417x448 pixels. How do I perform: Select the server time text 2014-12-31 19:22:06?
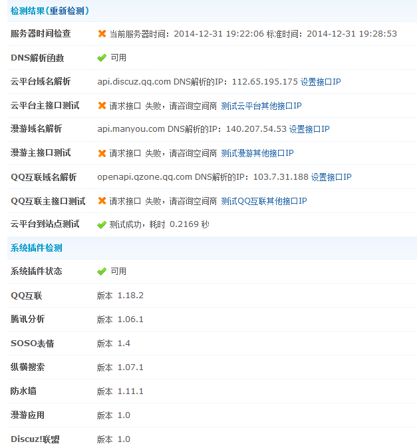point(219,34)
